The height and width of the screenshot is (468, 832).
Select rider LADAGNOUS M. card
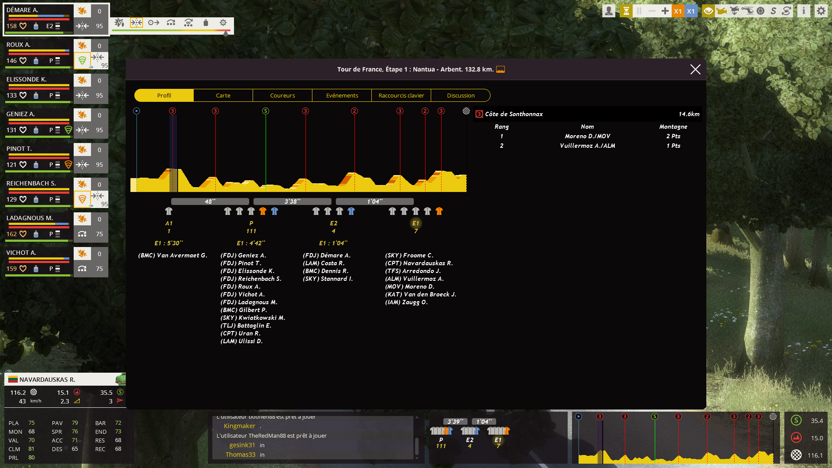(x=38, y=227)
